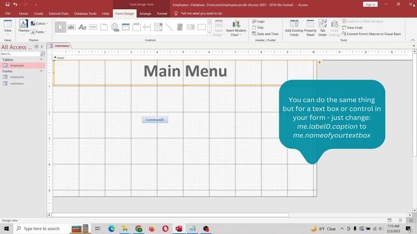Image resolution: width=417 pixels, height=234 pixels.
Task: Open the File menu
Action: pyautogui.click(x=8, y=13)
